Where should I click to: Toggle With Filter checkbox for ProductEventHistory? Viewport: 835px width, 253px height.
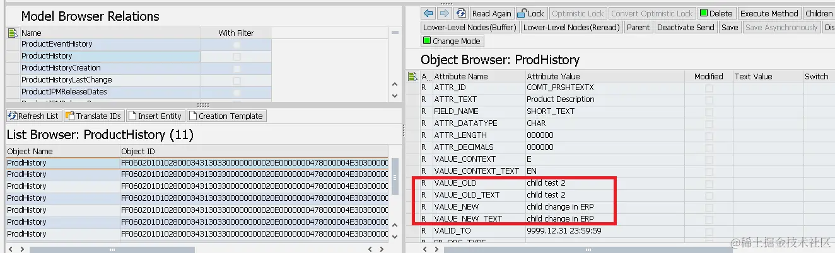click(x=236, y=44)
